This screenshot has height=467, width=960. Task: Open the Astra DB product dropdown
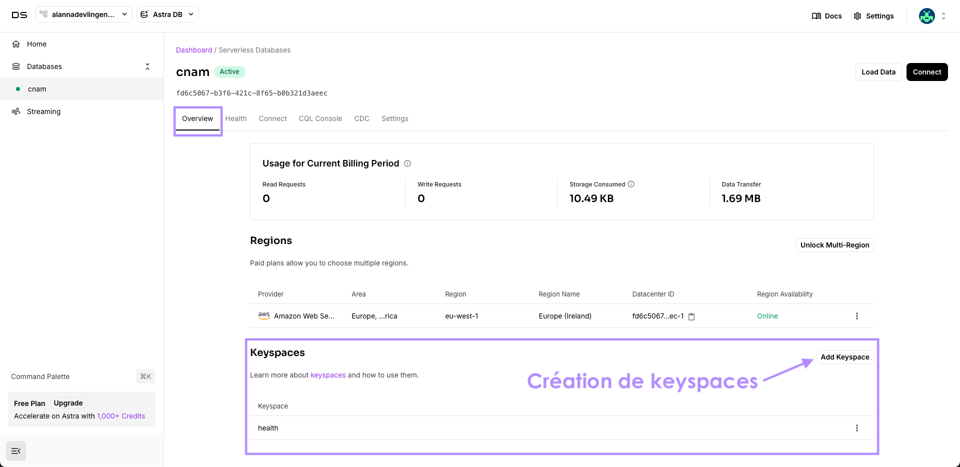point(167,14)
